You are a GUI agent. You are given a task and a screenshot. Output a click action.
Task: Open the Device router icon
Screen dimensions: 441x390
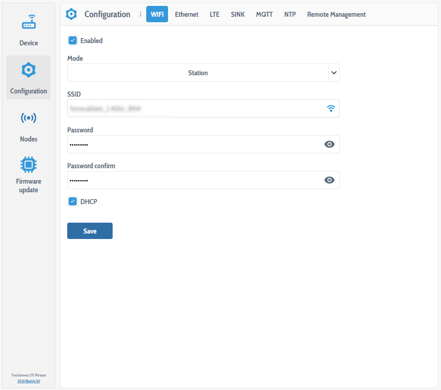click(29, 22)
